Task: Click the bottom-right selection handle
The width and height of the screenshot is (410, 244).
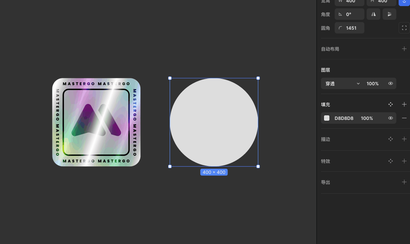Action: click(x=258, y=166)
